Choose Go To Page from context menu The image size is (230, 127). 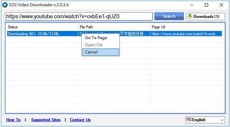pyautogui.click(x=101, y=38)
